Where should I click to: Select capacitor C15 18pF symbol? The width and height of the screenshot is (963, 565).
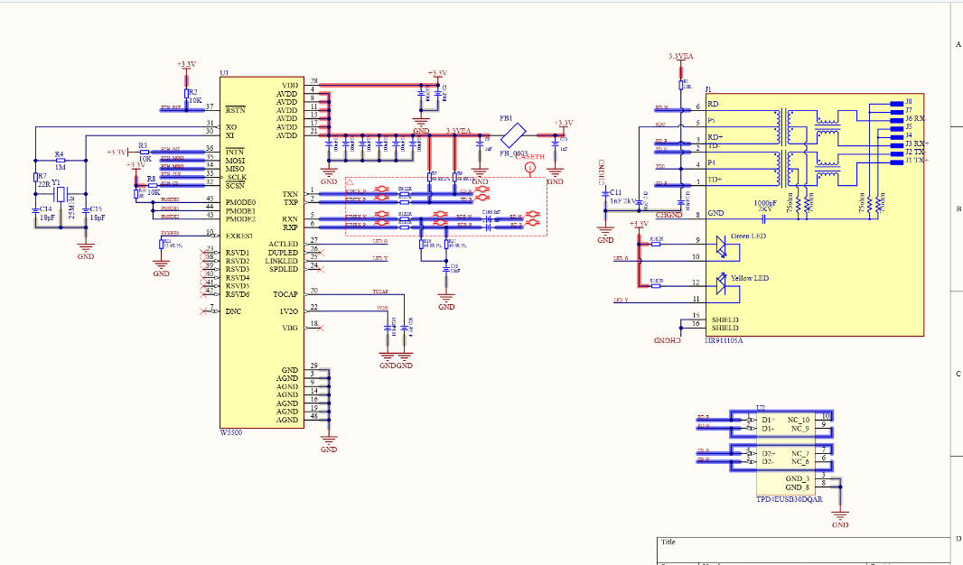pyautogui.click(x=85, y=209)
